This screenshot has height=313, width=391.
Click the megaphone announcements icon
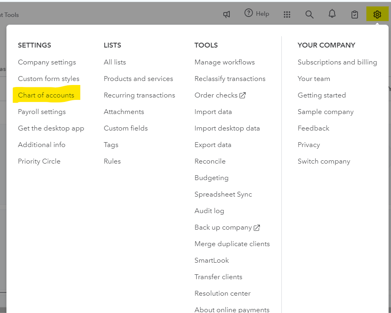click(x=227, y=15)
